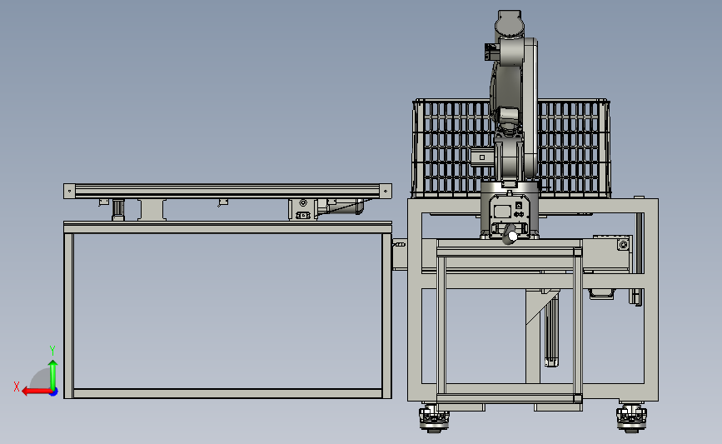This screenshot has height=444, width=722.
Task: Click the 'Y' axis label
Action: click(x=52, y=351)
